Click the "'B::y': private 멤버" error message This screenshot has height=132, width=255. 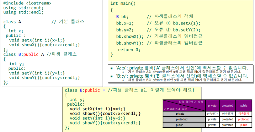tap(182, 76)
